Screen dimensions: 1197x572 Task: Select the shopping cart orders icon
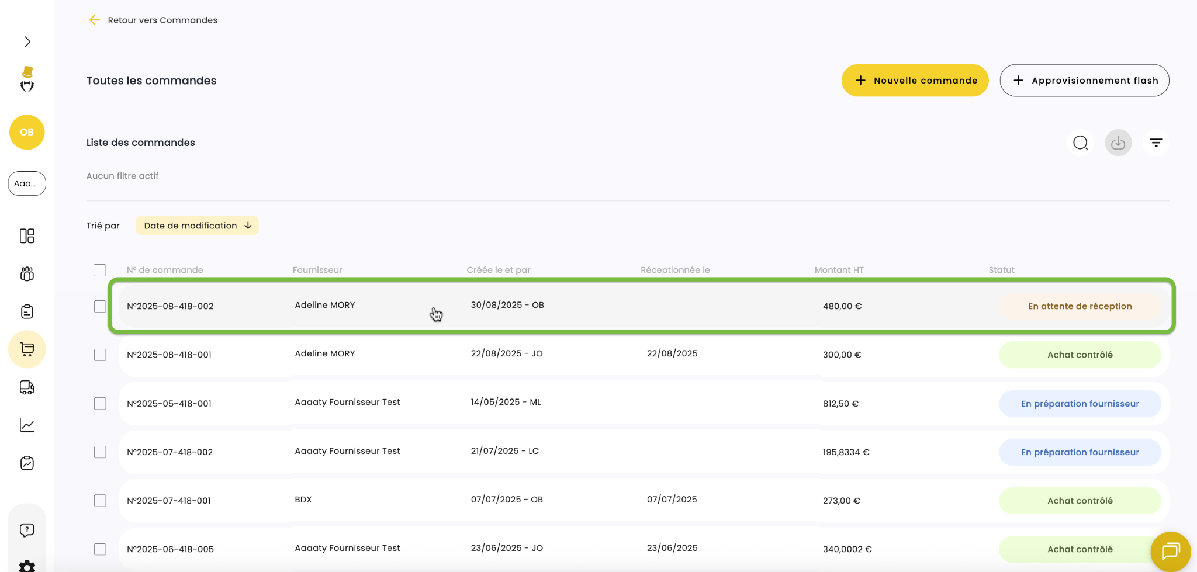click(x=27, y=349)
